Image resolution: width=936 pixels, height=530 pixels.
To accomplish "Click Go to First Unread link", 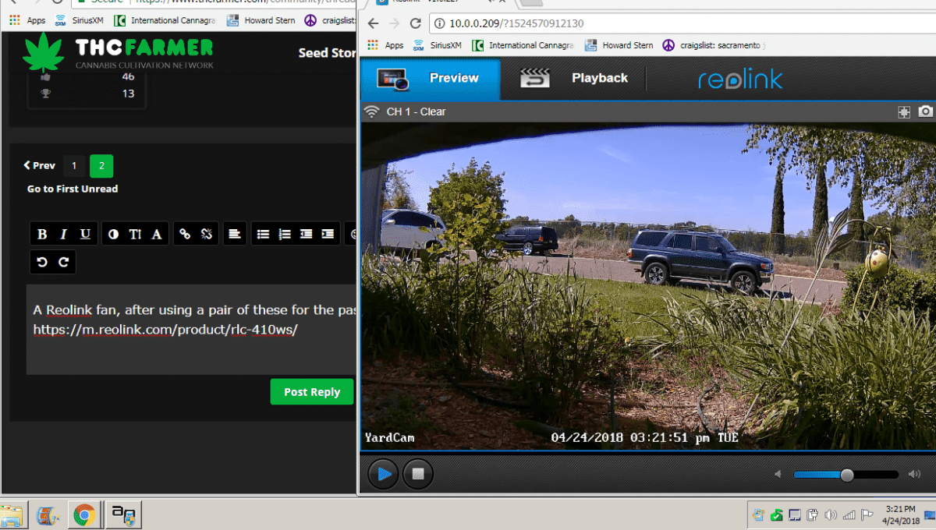I will coord(73,189).
